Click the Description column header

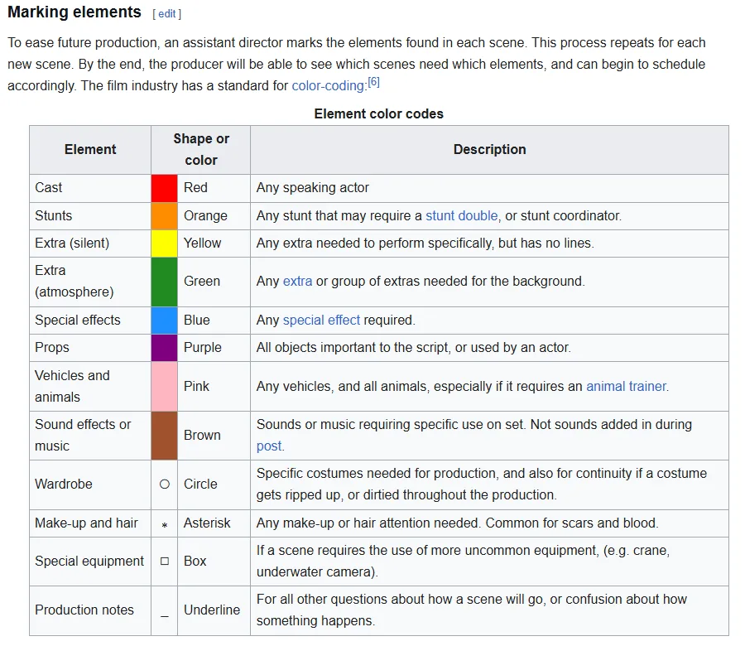(489, 150)
